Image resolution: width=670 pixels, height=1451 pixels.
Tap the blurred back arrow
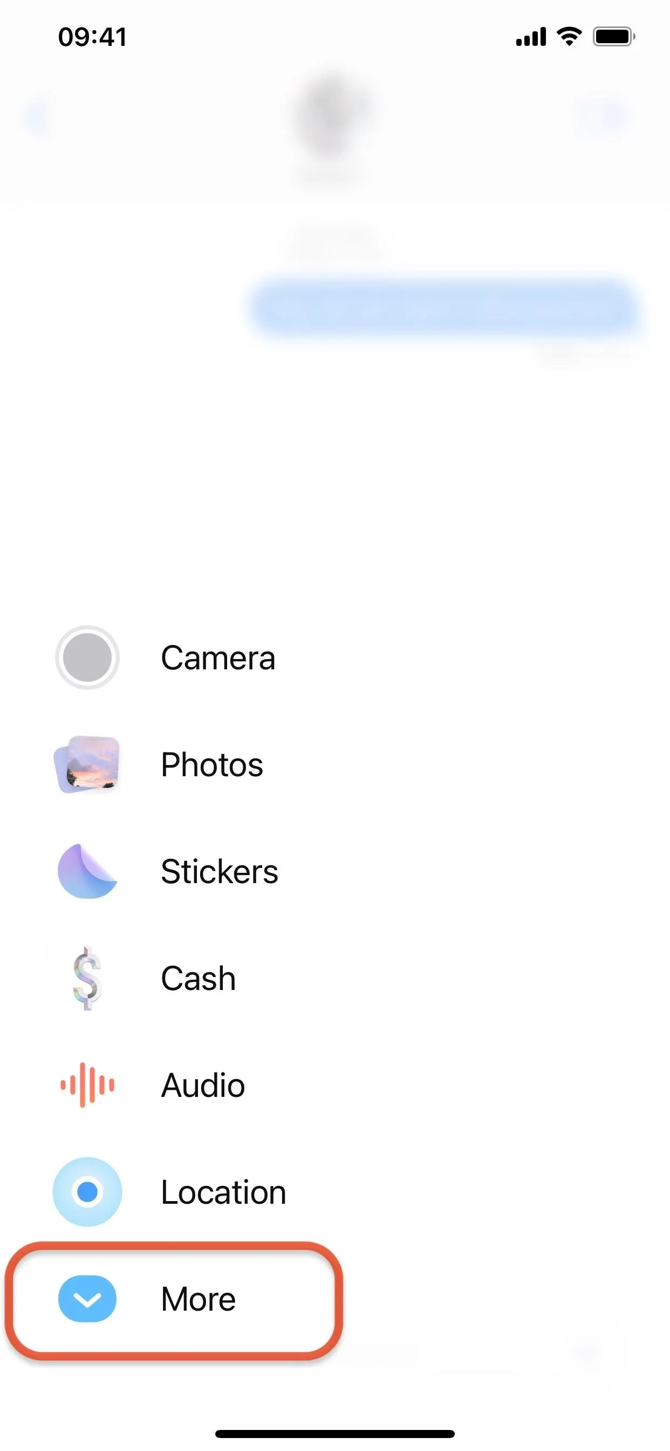tap(37, 117)
